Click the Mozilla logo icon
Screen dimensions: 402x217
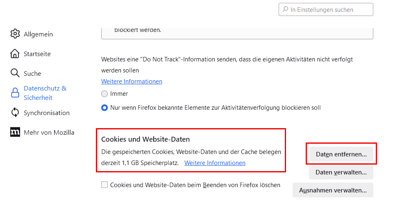[15, 132]
